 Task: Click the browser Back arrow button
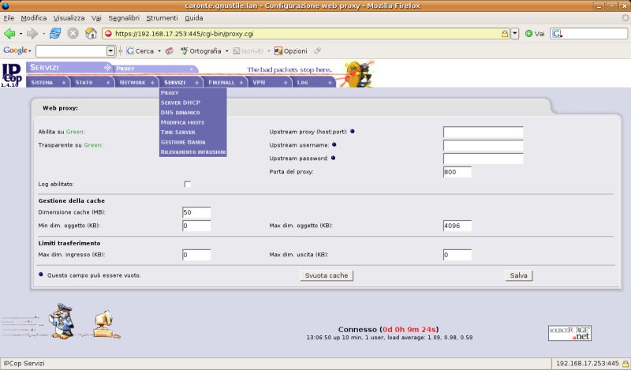click(x=10, y=34)
